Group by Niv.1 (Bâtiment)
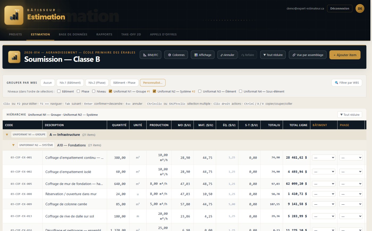Image resolution: width=372 pixels, height=231 pixels. (x=70, y=82)
